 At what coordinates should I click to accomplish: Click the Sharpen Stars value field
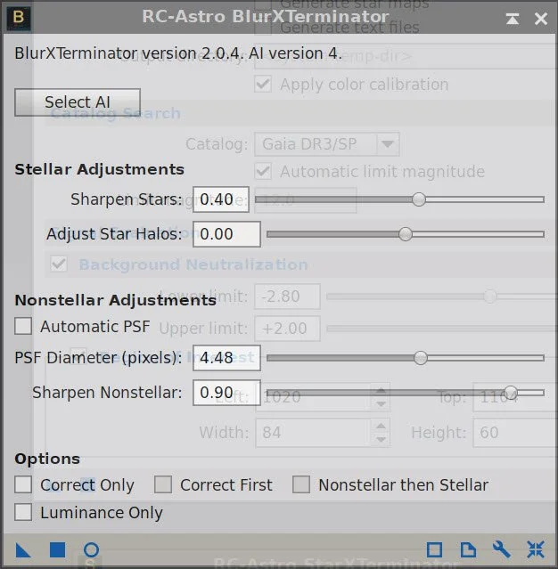pos(221,199)
